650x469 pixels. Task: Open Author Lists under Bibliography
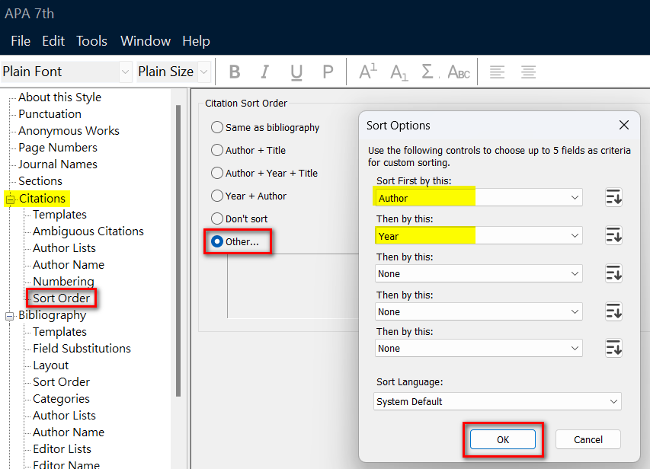coord(64,416)
